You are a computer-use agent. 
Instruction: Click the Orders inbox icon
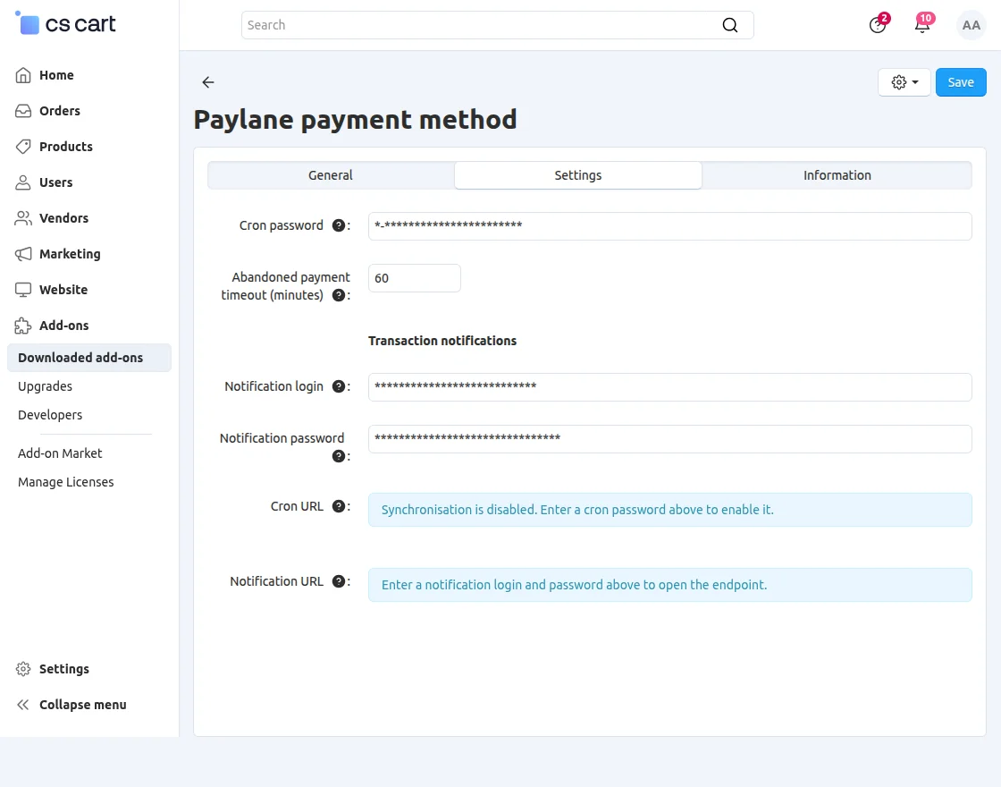click(23, 111)
